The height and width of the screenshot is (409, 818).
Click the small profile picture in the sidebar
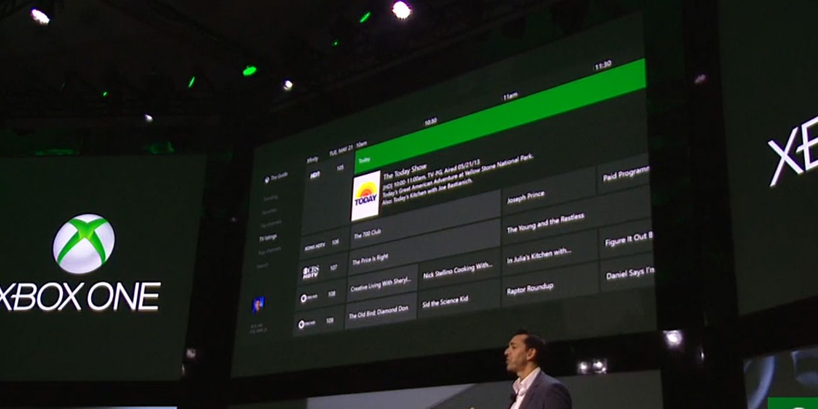click(x=258, y=304)
